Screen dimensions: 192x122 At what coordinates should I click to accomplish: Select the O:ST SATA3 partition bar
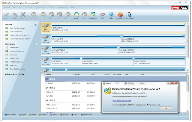coord(84,50)
